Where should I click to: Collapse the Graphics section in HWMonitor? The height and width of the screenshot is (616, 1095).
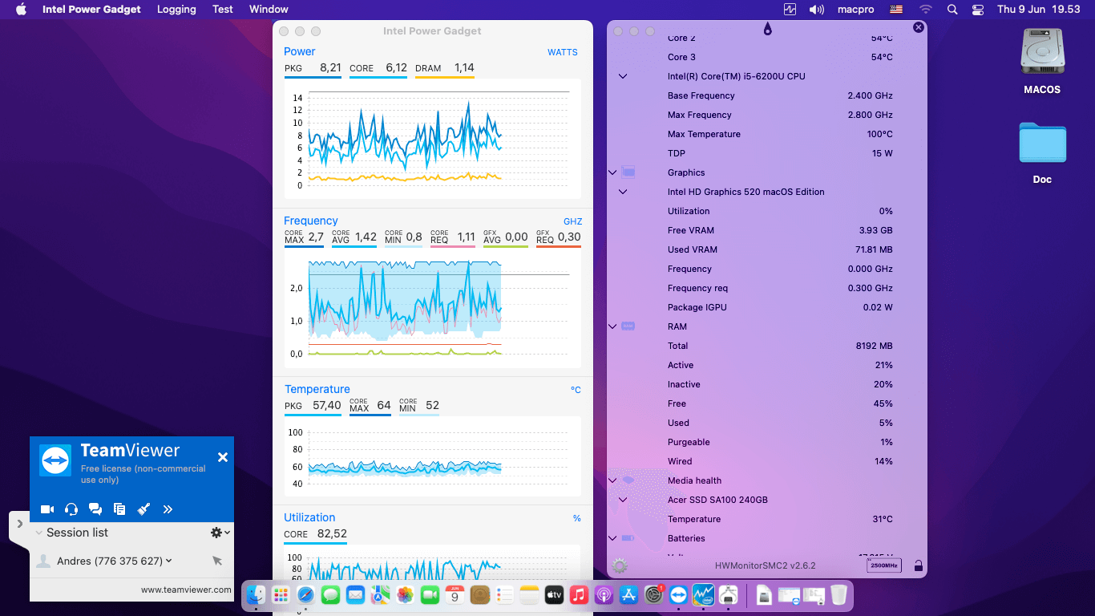click(x=612, y=172)
